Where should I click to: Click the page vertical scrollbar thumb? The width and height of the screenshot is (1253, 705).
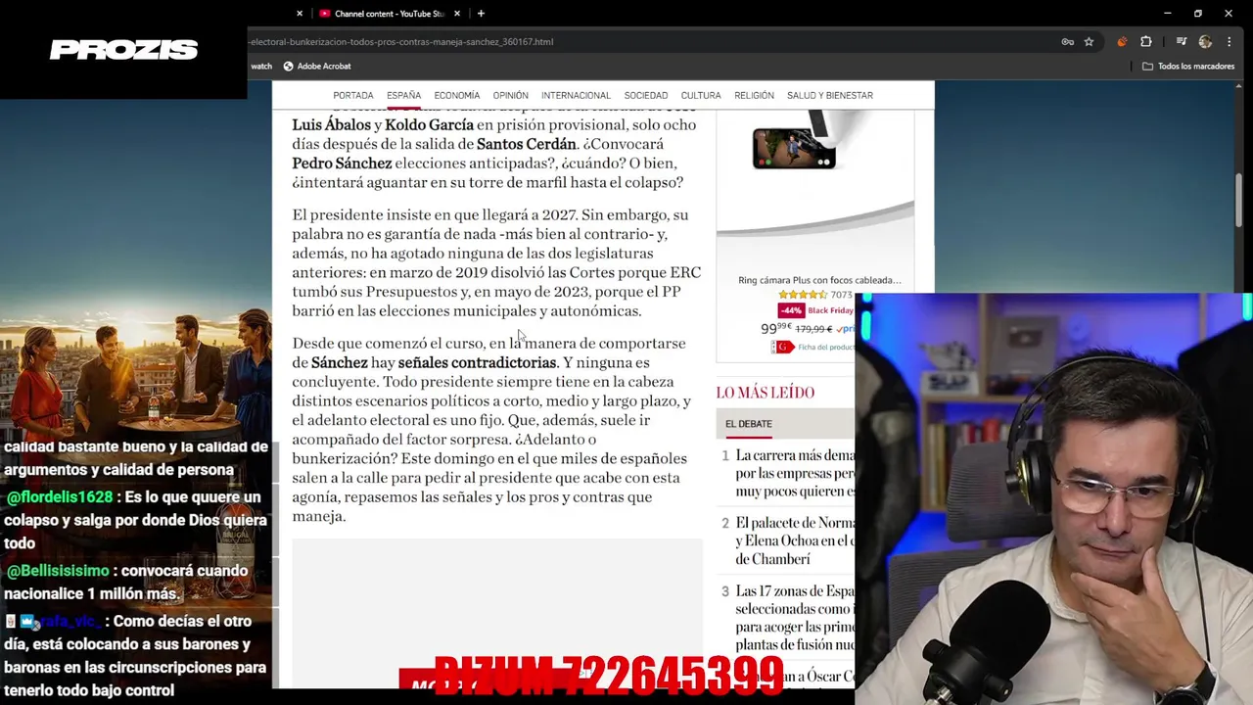tap(1238, 201)
